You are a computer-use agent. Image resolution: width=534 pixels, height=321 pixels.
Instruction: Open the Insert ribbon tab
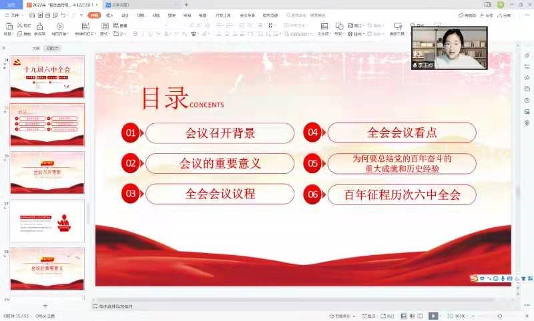click(x=109, y=15)
